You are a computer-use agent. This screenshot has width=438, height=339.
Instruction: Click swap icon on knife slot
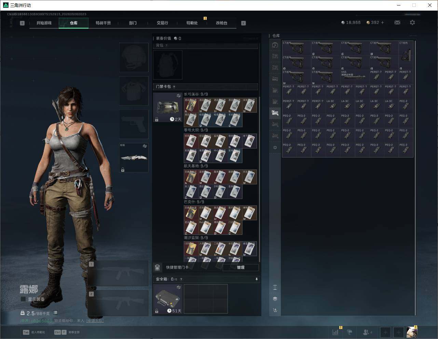pos(145,146)
